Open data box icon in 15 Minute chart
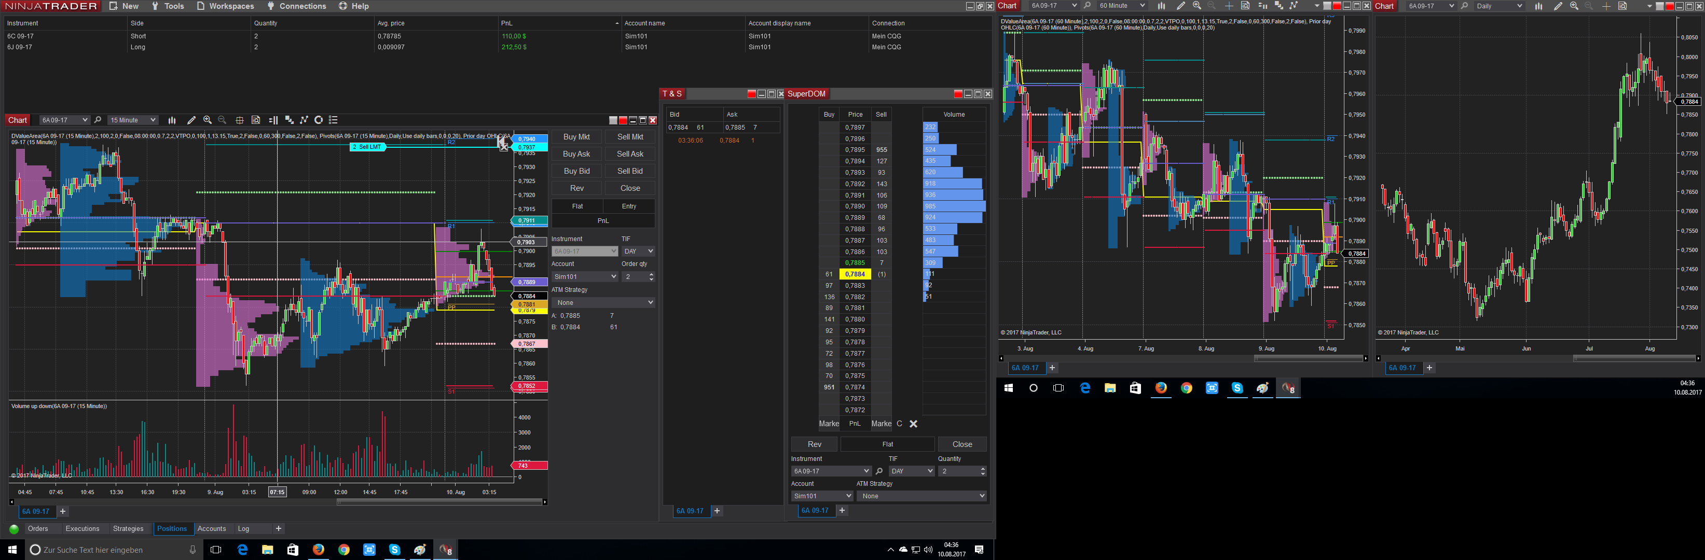 [256, 120]
